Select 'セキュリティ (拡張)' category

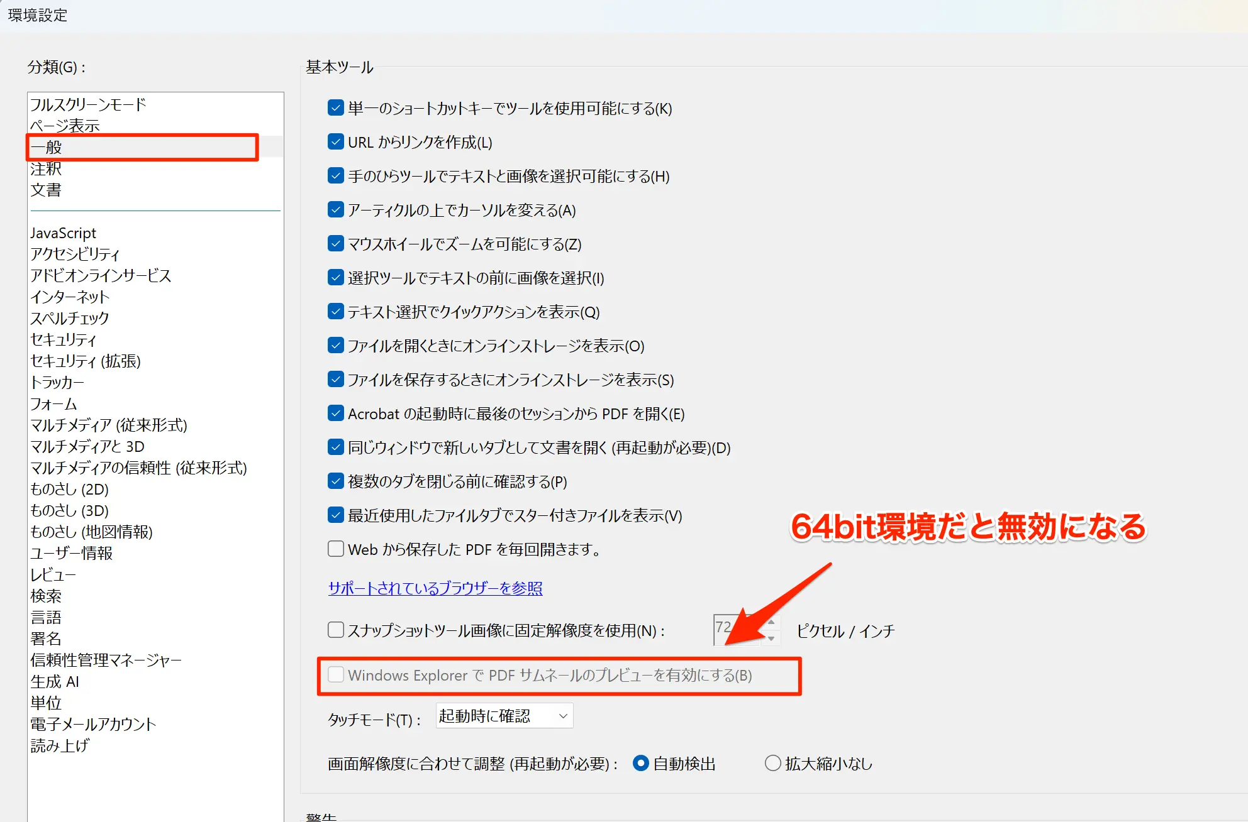[x=86, y=361]
